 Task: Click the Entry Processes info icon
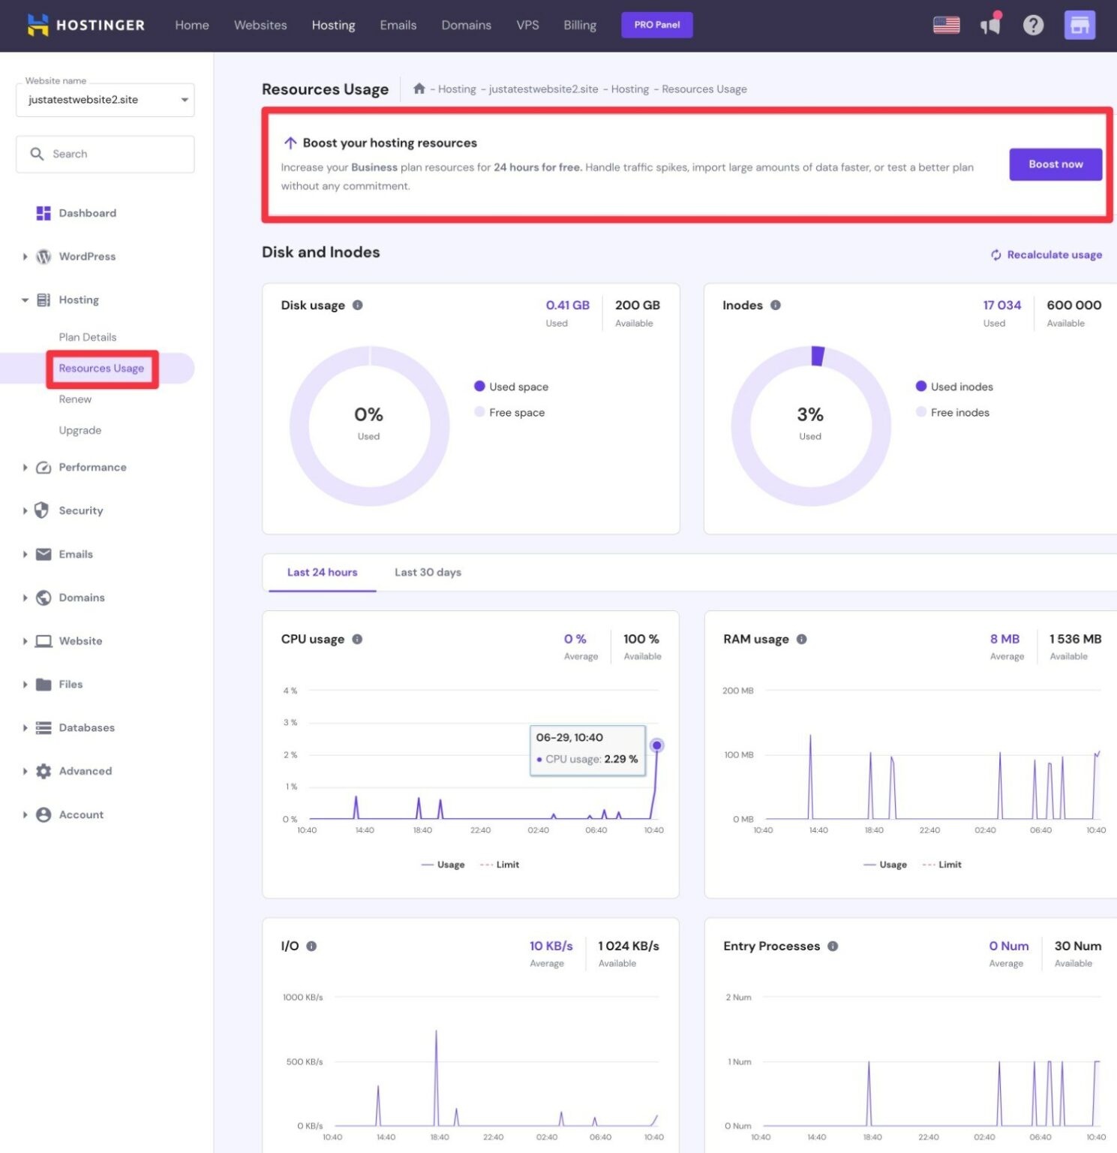(833, 946)
